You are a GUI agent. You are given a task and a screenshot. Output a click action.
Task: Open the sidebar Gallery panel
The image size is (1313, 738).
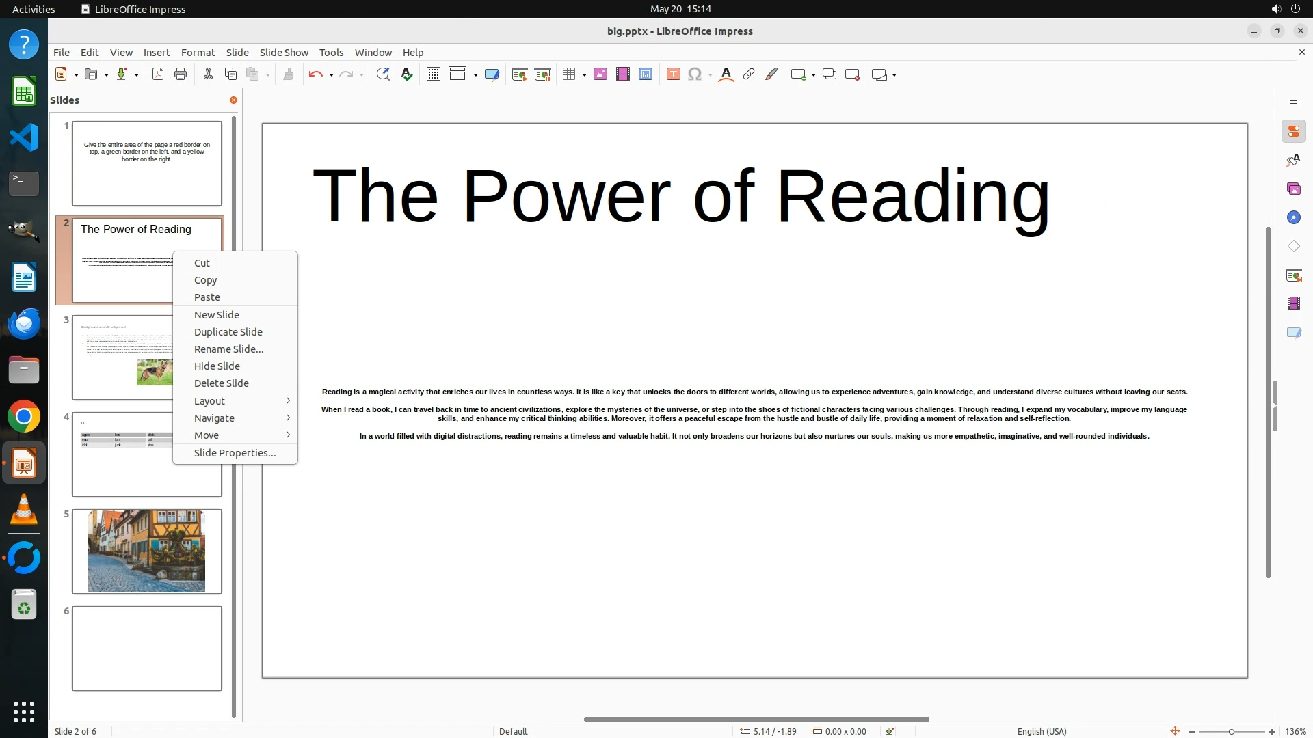coord(1293,189)
